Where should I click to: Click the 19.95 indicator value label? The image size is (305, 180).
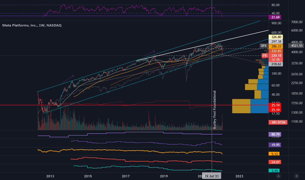[x=275, y=145]
